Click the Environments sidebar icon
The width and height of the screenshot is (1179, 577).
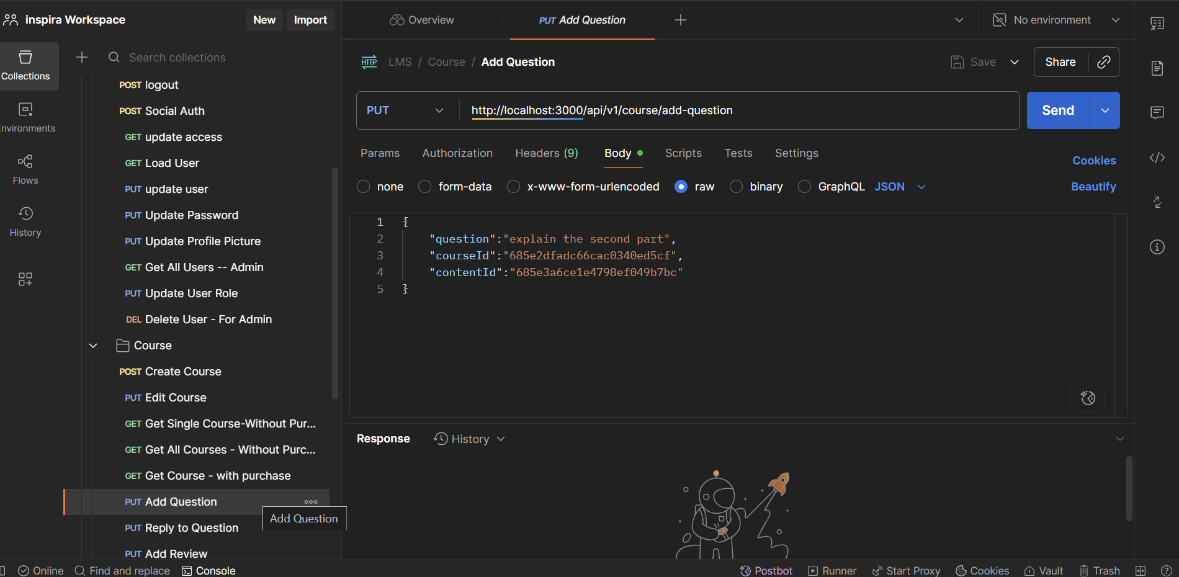click(x=25, y=117)
